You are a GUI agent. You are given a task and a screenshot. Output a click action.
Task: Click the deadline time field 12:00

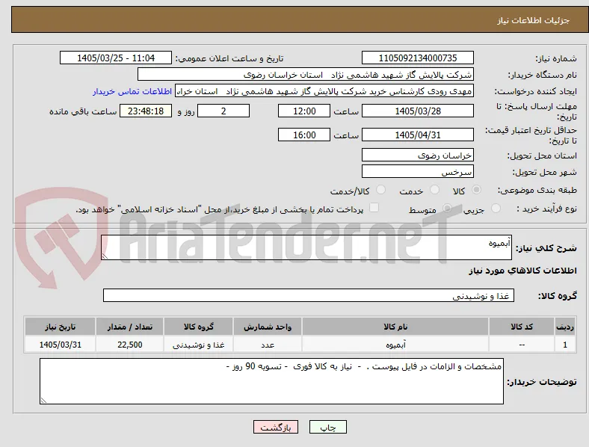point(304,111)
